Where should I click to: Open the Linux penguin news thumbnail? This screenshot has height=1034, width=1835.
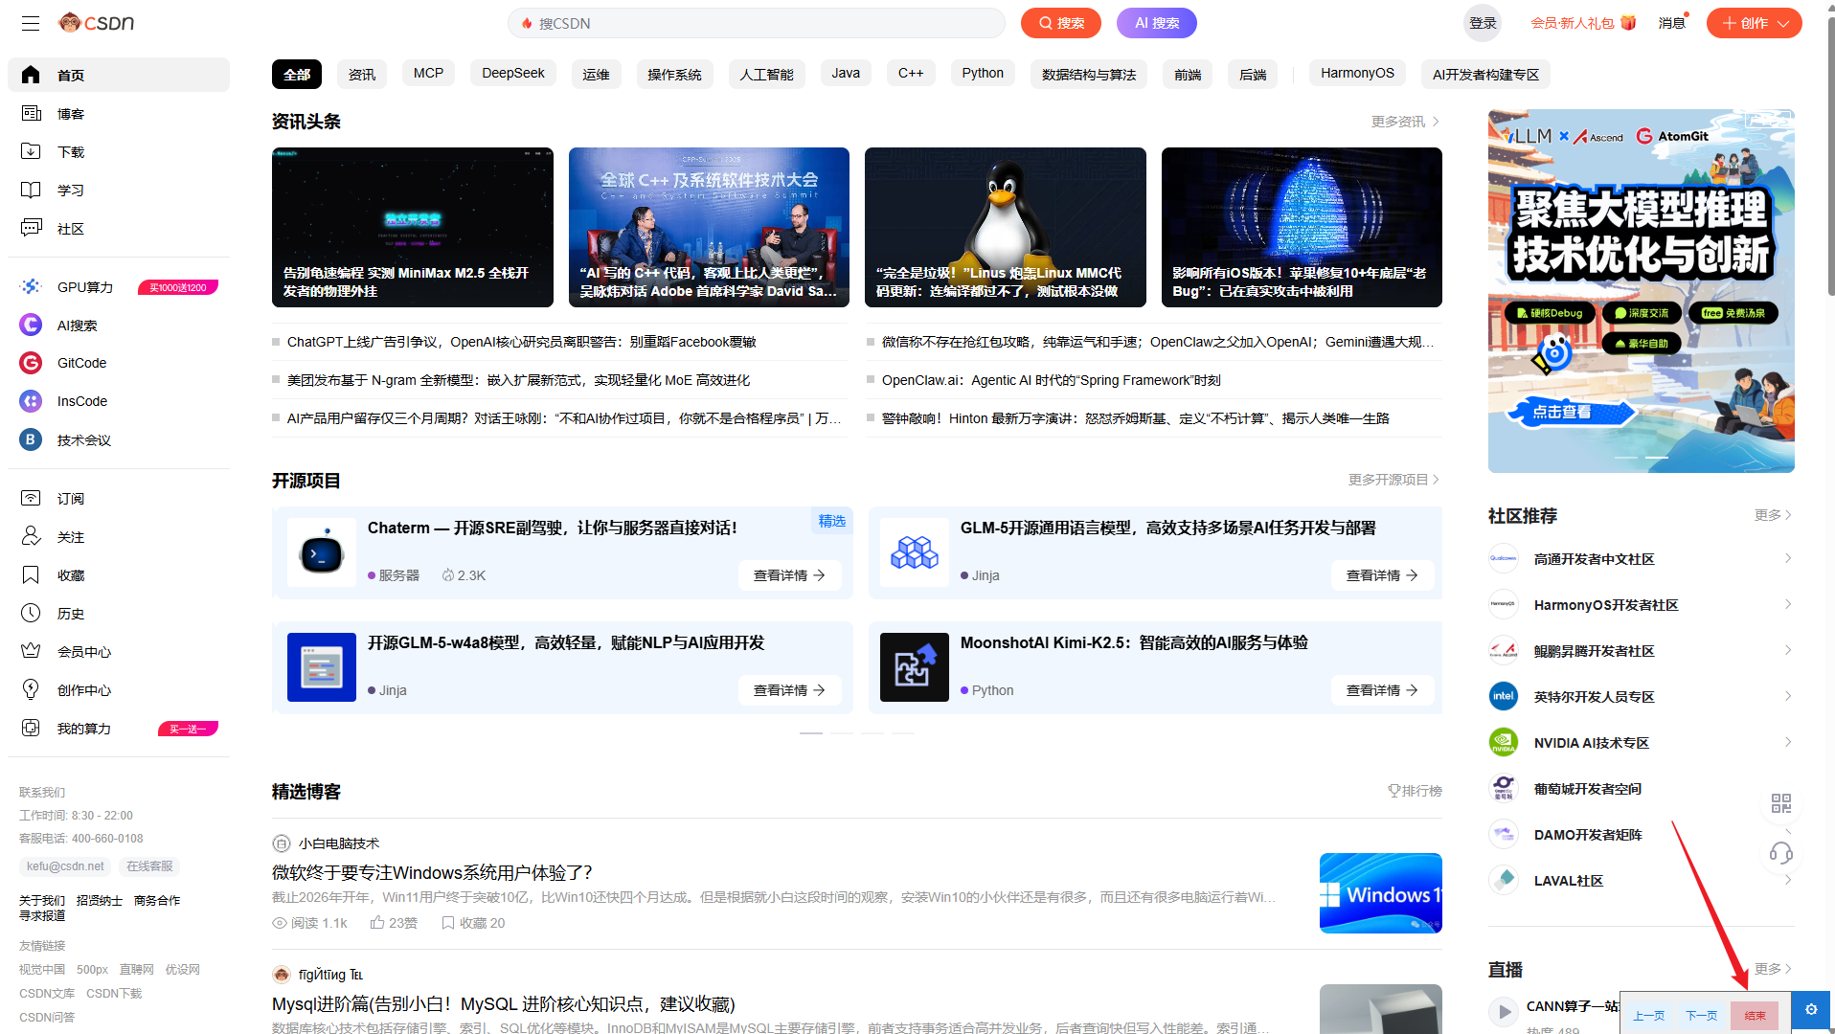click(x=1006, y=227)
